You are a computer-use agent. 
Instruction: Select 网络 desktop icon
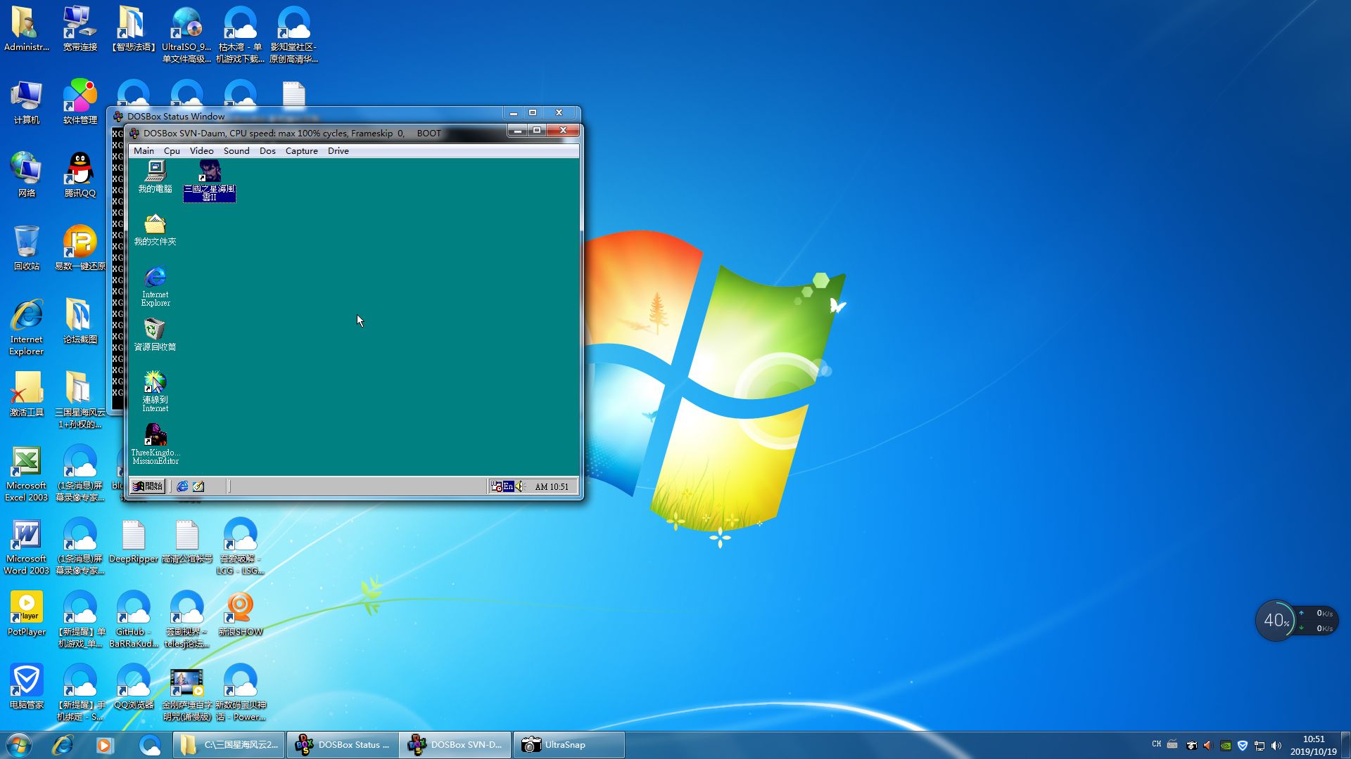(26, 175)
